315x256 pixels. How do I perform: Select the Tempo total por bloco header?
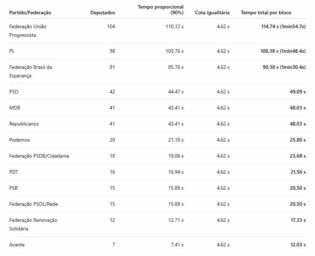[266, 13]
